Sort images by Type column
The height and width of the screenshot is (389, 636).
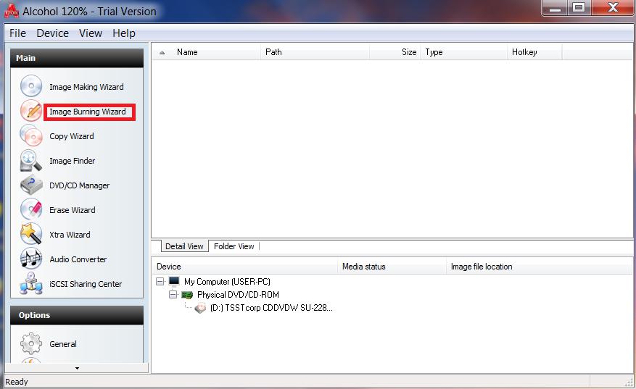click(464, 52)
